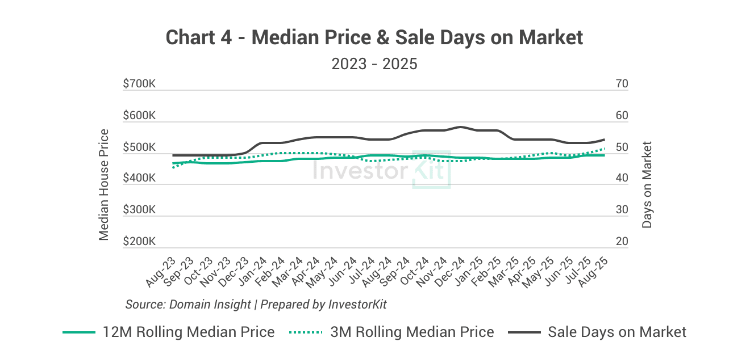Select the $200K price axis label
750x363 pixels.
click(139, 242)
